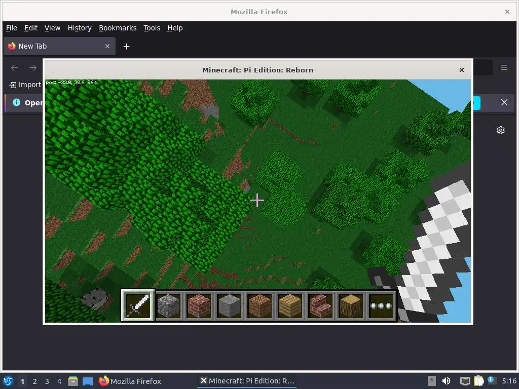Select the red brick block hotbar slot

(199, 305)
